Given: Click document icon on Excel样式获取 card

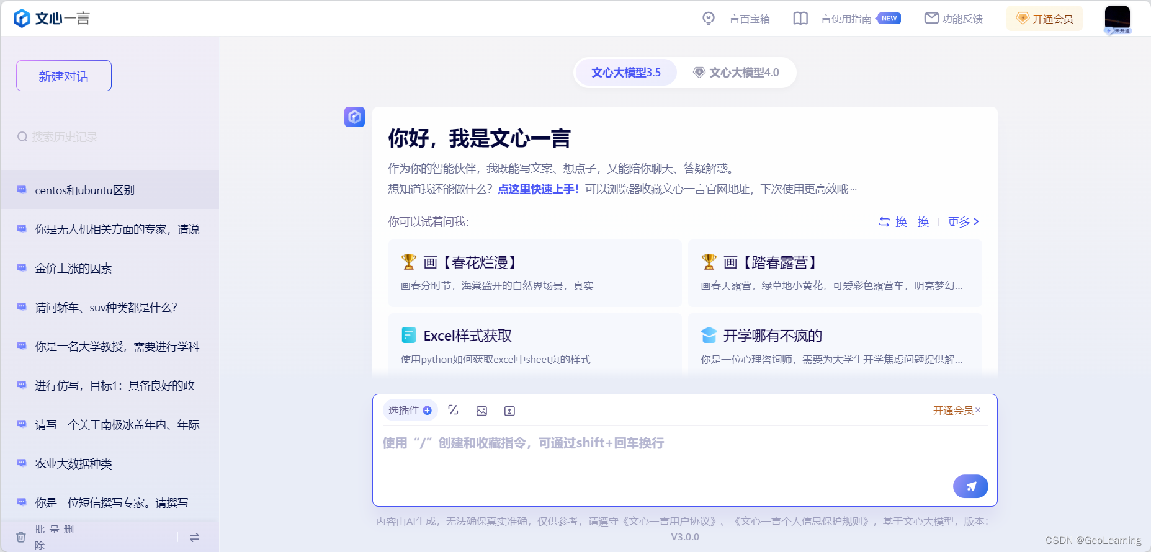Looking at the screenshot, I should click(x=408, y=336).
